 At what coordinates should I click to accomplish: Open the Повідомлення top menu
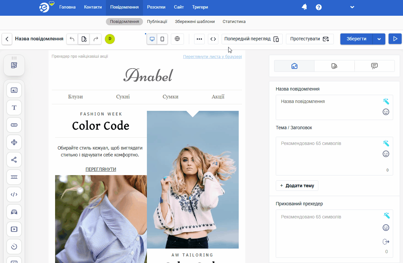[x=124, y=7]
